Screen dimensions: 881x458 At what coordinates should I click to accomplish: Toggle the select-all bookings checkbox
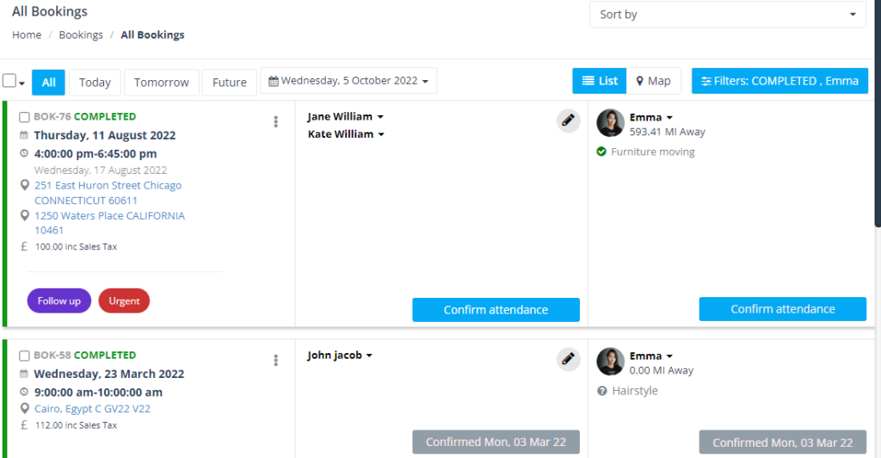pos(9,81)
